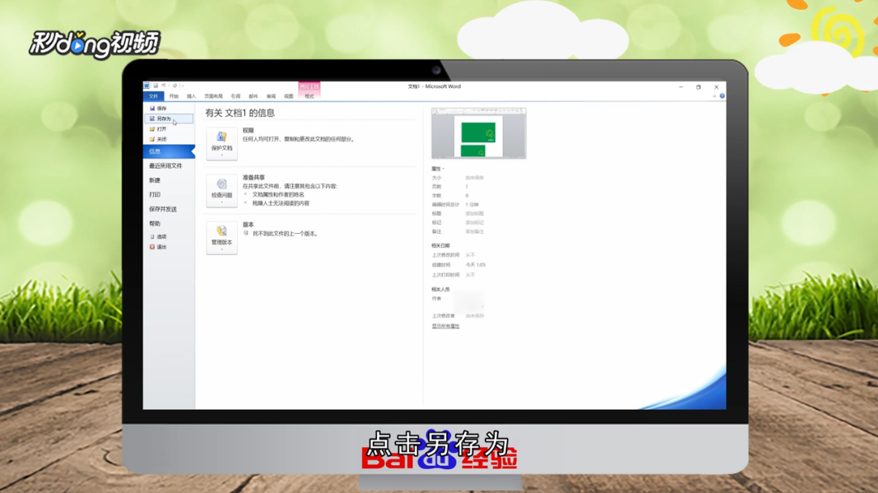This screenshot has height=493, width=878.
Task: Click the 权限 section heading
Action: click(x=248, y=131)
